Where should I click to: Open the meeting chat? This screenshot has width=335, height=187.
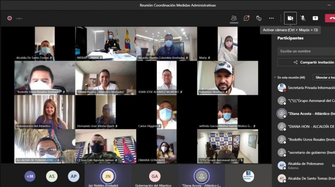[x=246, y=18]
